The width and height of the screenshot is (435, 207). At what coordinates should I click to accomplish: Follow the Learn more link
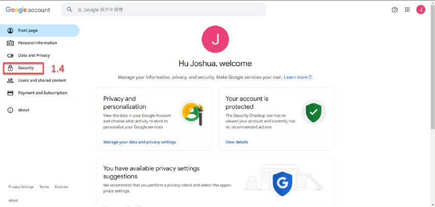(298, 77)
